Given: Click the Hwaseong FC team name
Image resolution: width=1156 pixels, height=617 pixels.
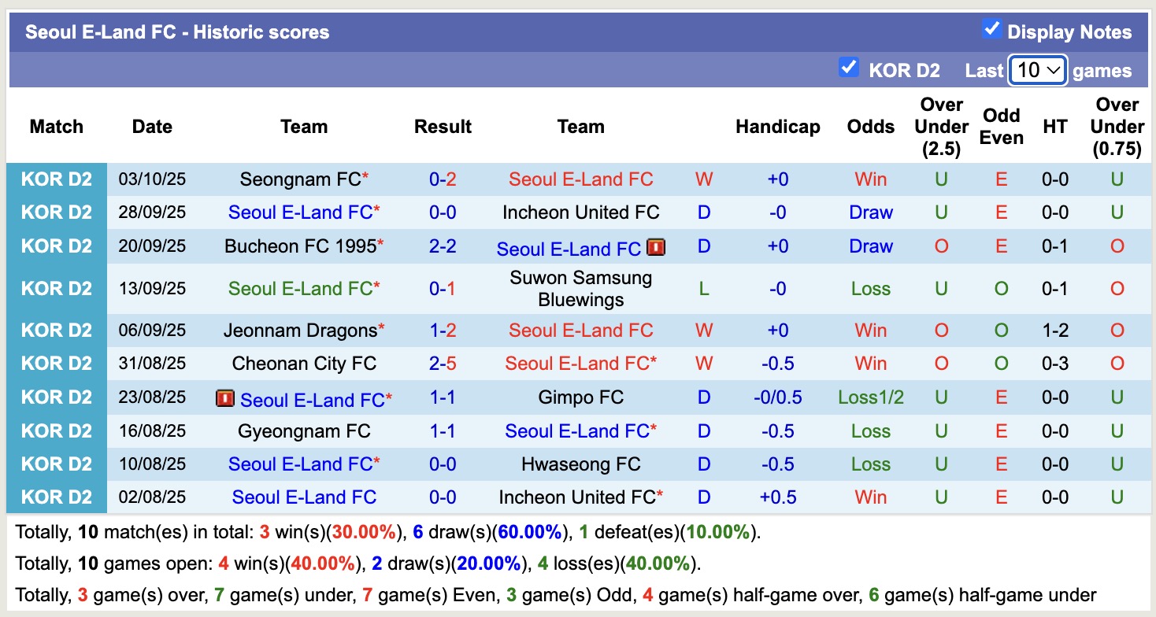Looking at the screenshot, I should click(580, 464).
